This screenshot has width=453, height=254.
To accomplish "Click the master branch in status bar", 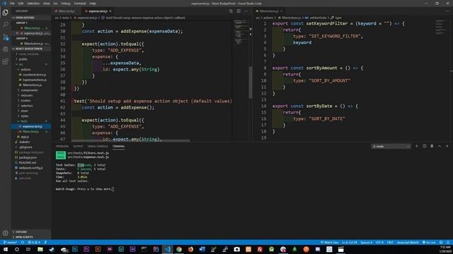I will click(x=11, y=243).
